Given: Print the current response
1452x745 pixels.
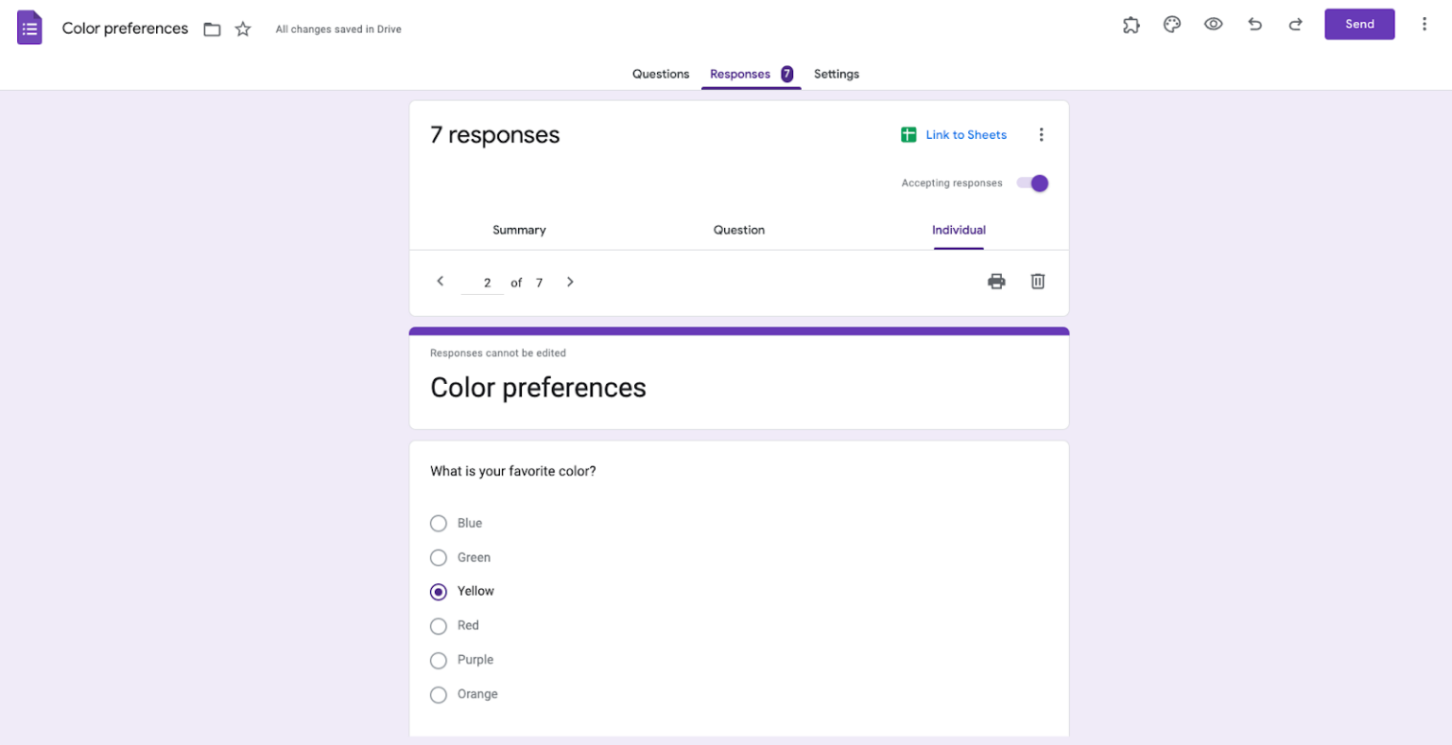Looking at the screenshot, I should 996,281.
